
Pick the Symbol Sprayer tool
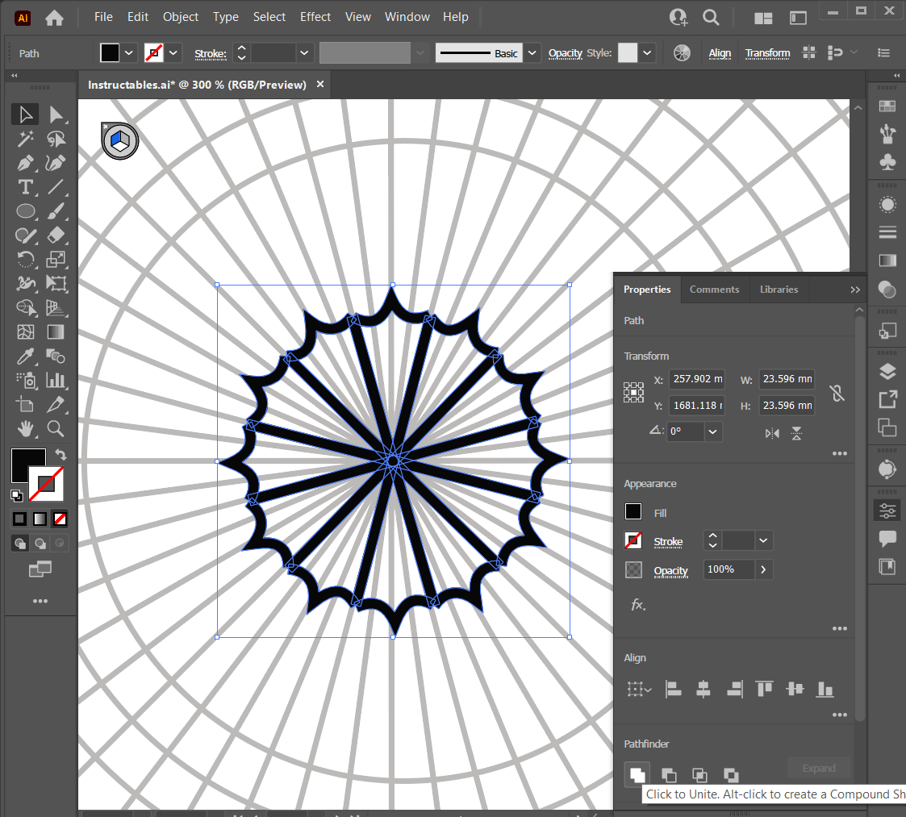[26, 380]
